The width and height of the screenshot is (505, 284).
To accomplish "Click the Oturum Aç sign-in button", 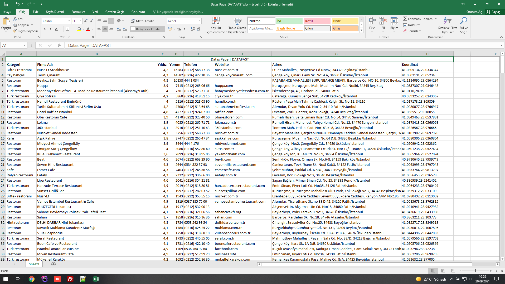I will click(x=474, y=12).
